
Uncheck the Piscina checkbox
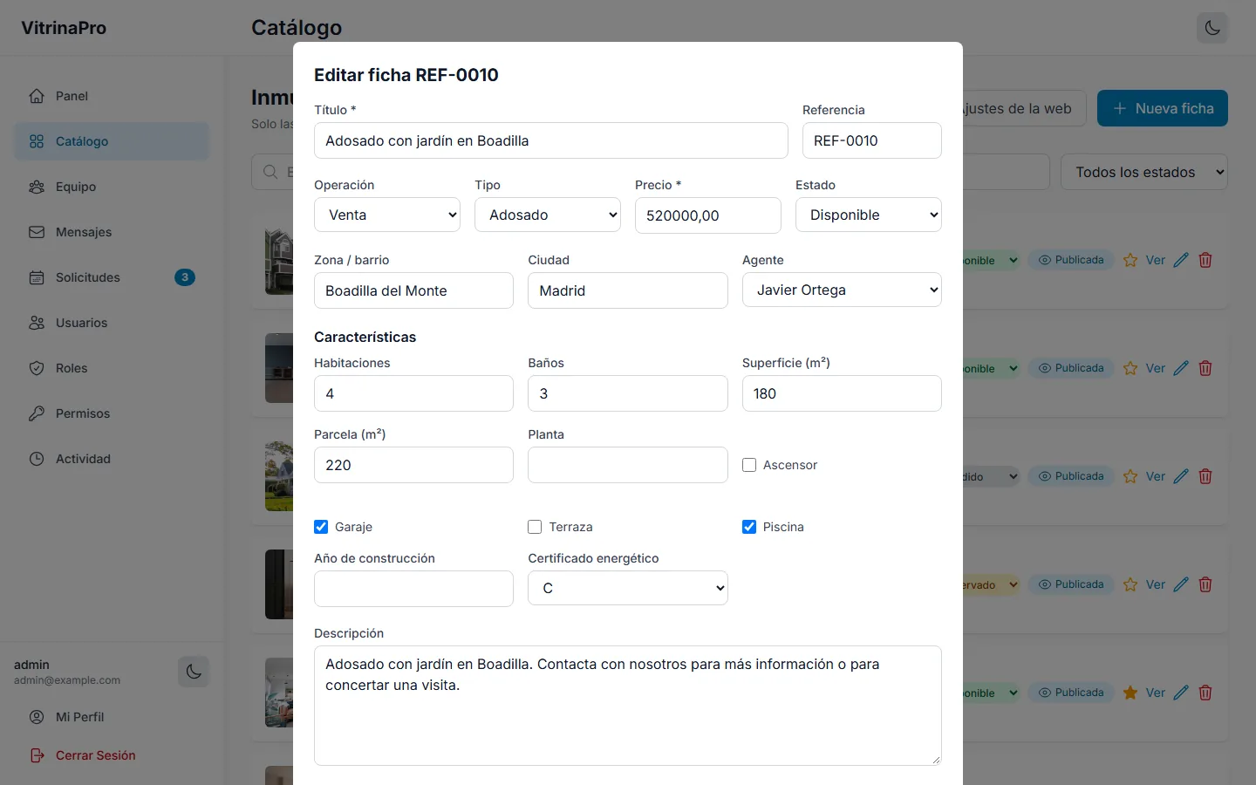pyautogui.click(x=749, y=527)
